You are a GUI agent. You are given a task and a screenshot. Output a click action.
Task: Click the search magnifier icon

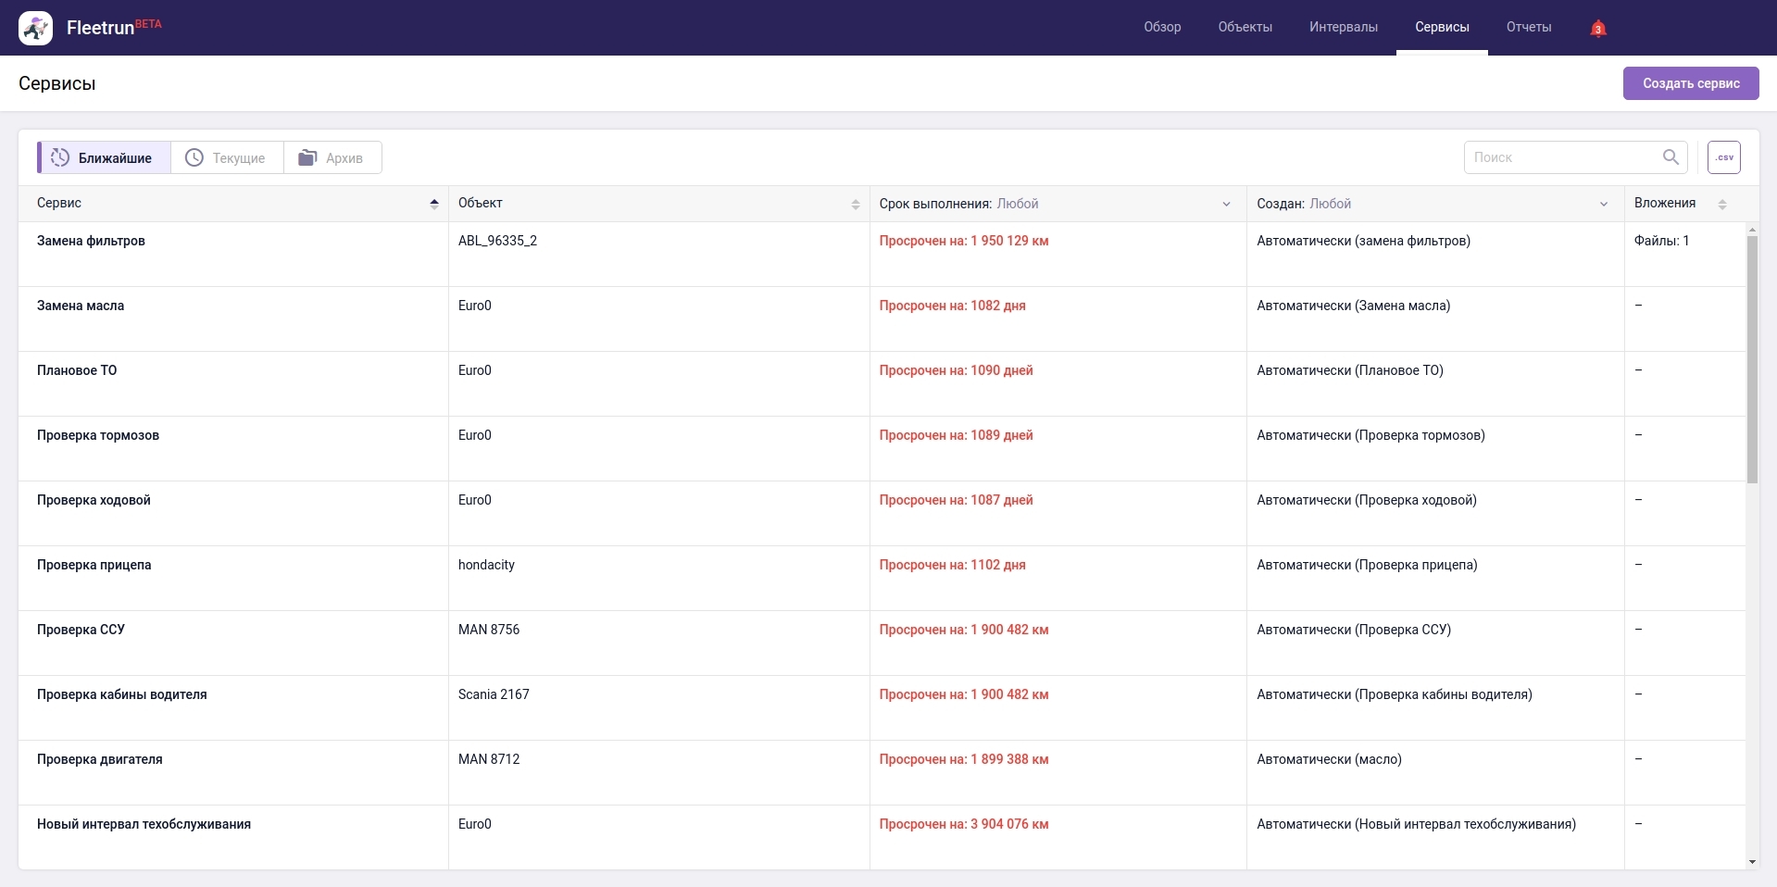pos(1671,157)
